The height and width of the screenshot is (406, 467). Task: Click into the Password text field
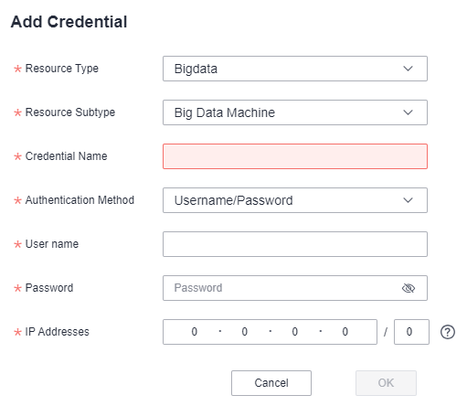tap(281, 288)
